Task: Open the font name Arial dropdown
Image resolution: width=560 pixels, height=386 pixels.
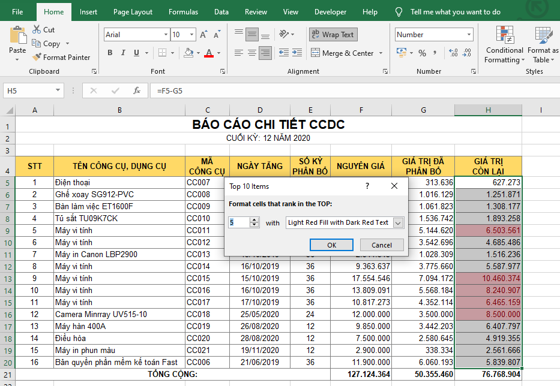Action: pyautogui.click(x=164, y=35)
